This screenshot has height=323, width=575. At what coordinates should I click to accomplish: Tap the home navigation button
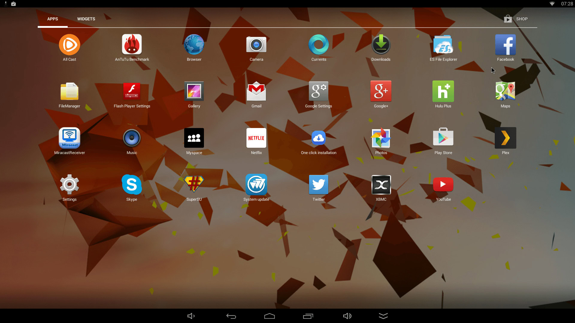click(x=270, y=316)
